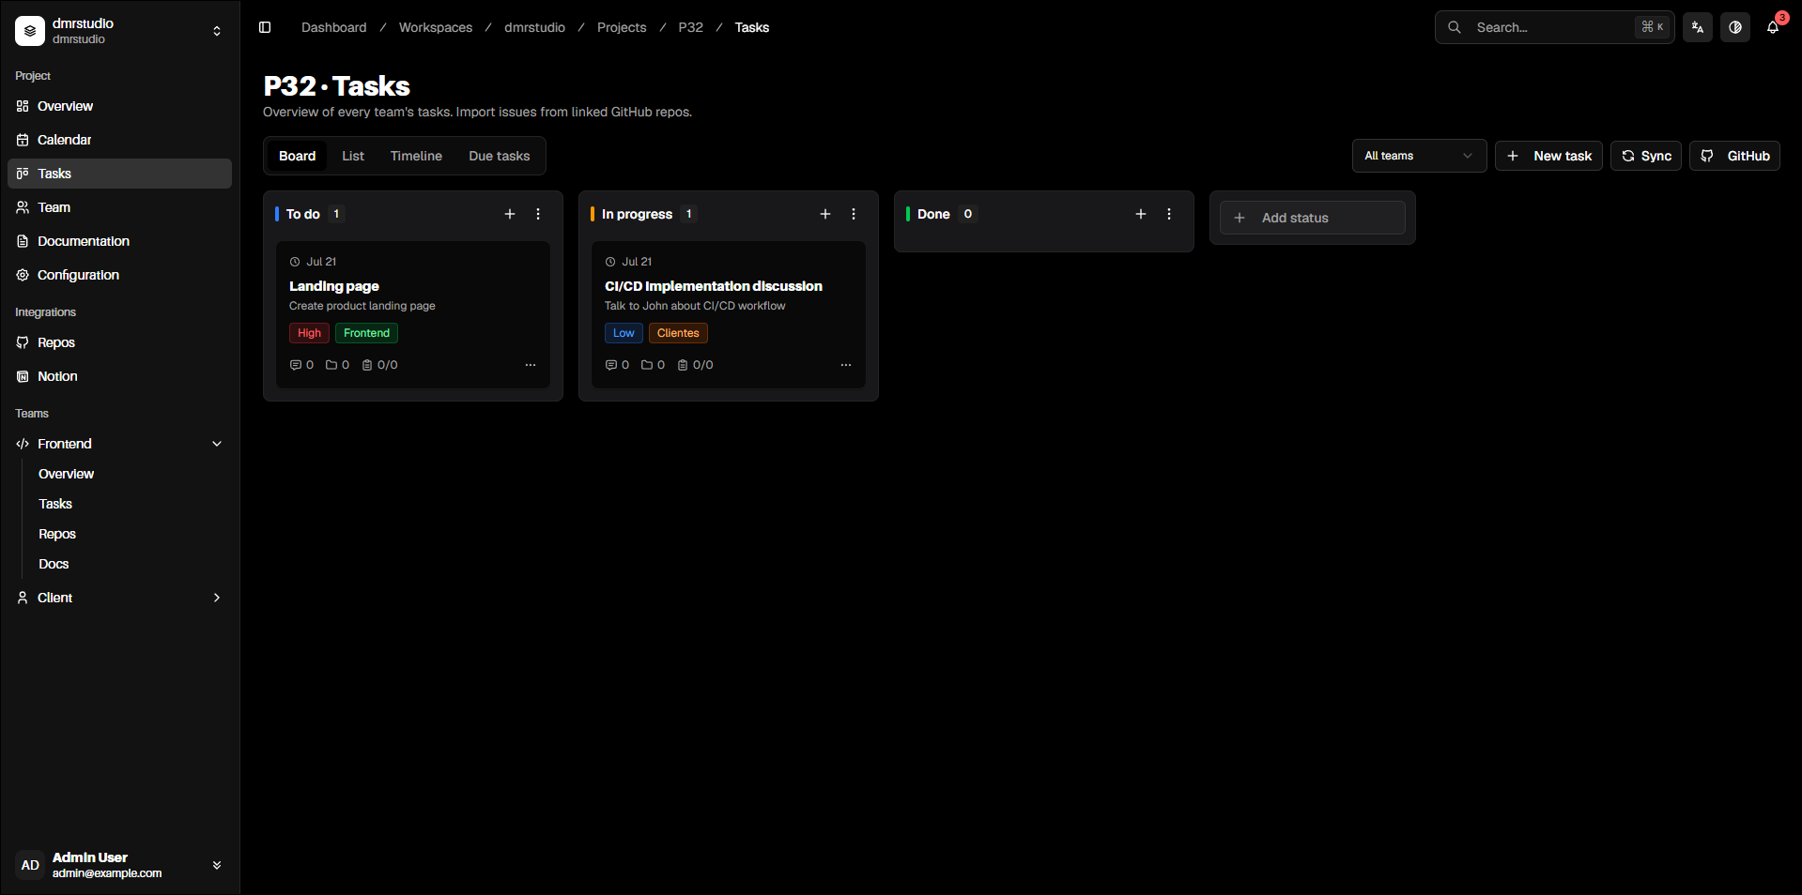Open Frontend team Repos
This screenshot has height=895, width=1802.
tap(57, 534)
